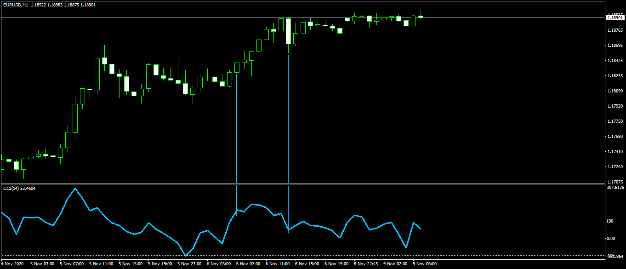This screenshot has height=269, width=626.
Task: Click the 1.18255 price axis value
Action: 615,76
